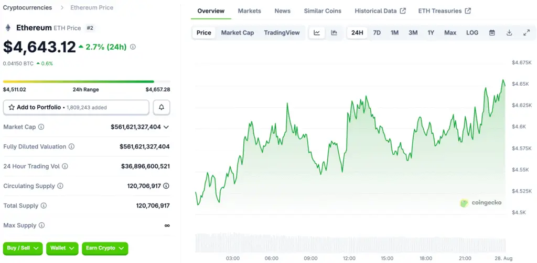Expand chart to fullscreen

(x=527, y=33)
